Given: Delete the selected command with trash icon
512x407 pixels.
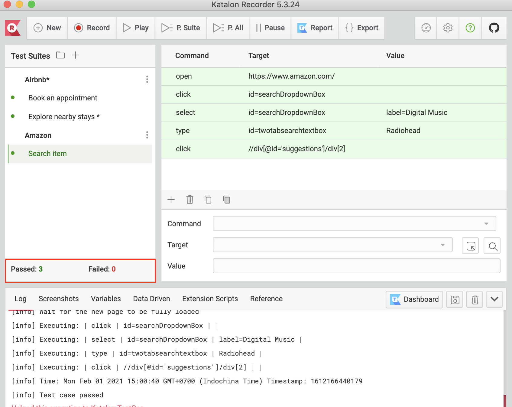Looking at the screenshot, I should pyautogui.click(x=190, y=200).
